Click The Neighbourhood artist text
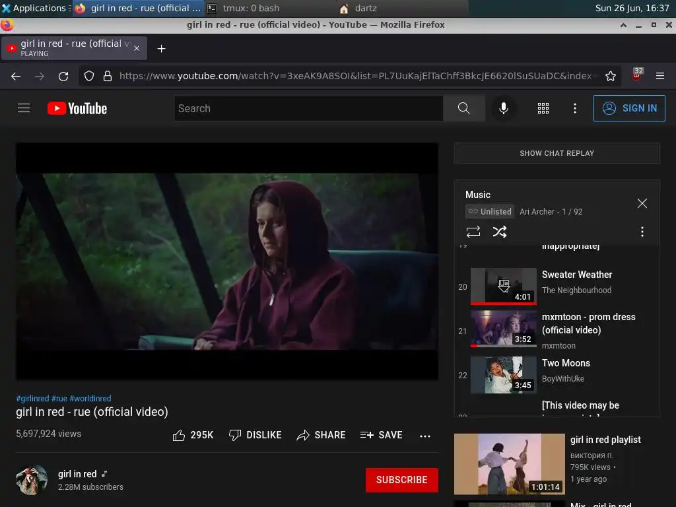The height and width of the screenshot is (507, 676). 576,290
